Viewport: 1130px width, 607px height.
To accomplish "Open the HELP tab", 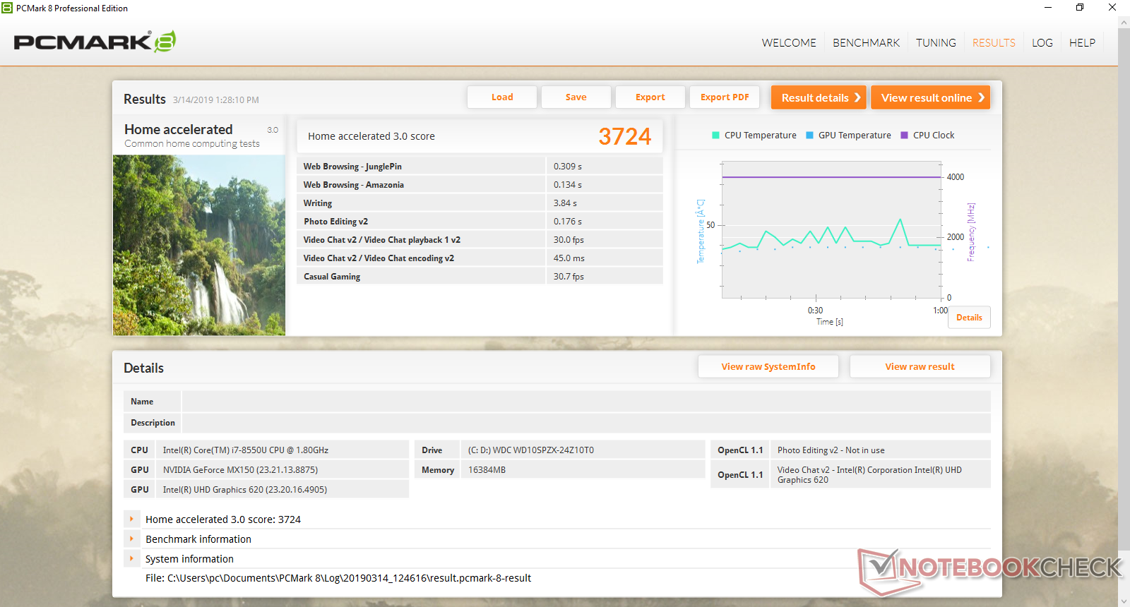I will [x=1082, y=43].
